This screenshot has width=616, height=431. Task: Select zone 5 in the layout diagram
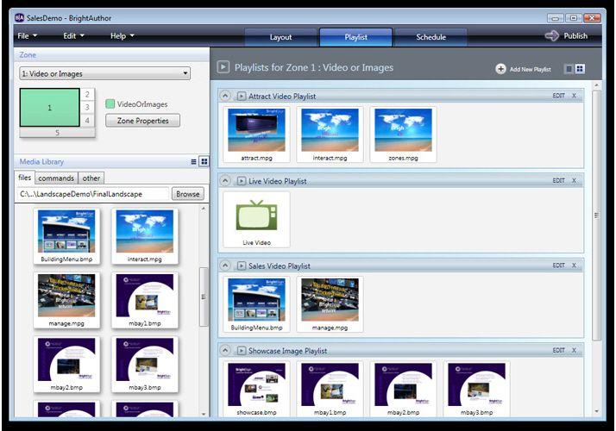[x=58, y=133]
